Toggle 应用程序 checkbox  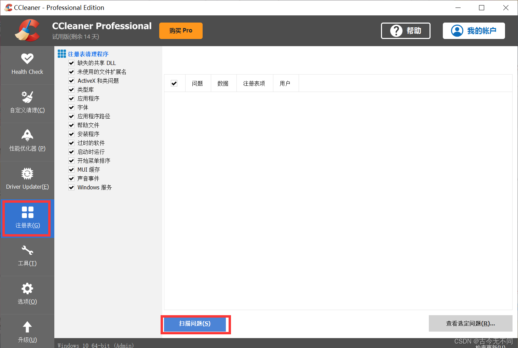71,98
